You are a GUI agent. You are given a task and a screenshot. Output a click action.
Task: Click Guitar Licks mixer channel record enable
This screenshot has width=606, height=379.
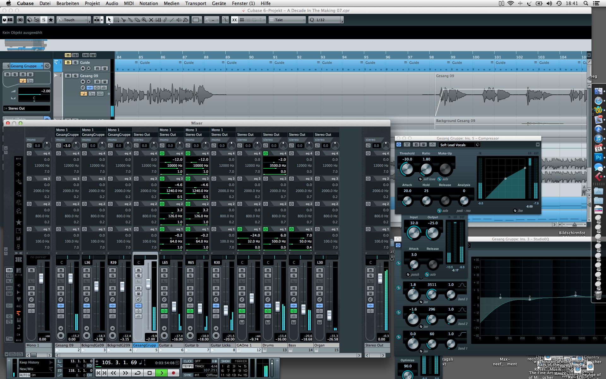point(216,335)
